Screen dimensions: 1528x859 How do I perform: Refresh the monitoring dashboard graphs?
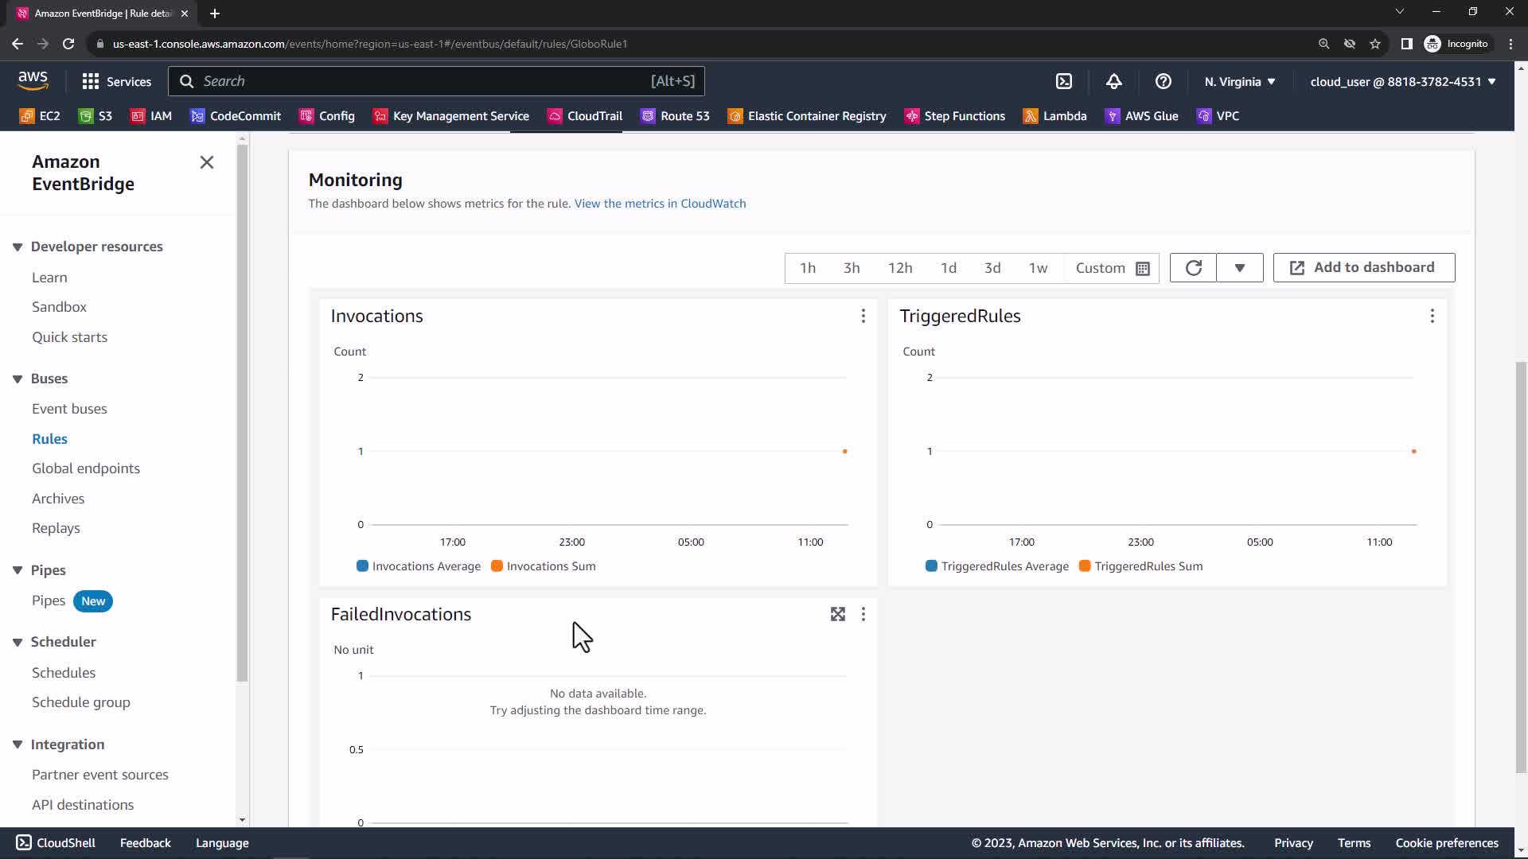(1193, 268)
